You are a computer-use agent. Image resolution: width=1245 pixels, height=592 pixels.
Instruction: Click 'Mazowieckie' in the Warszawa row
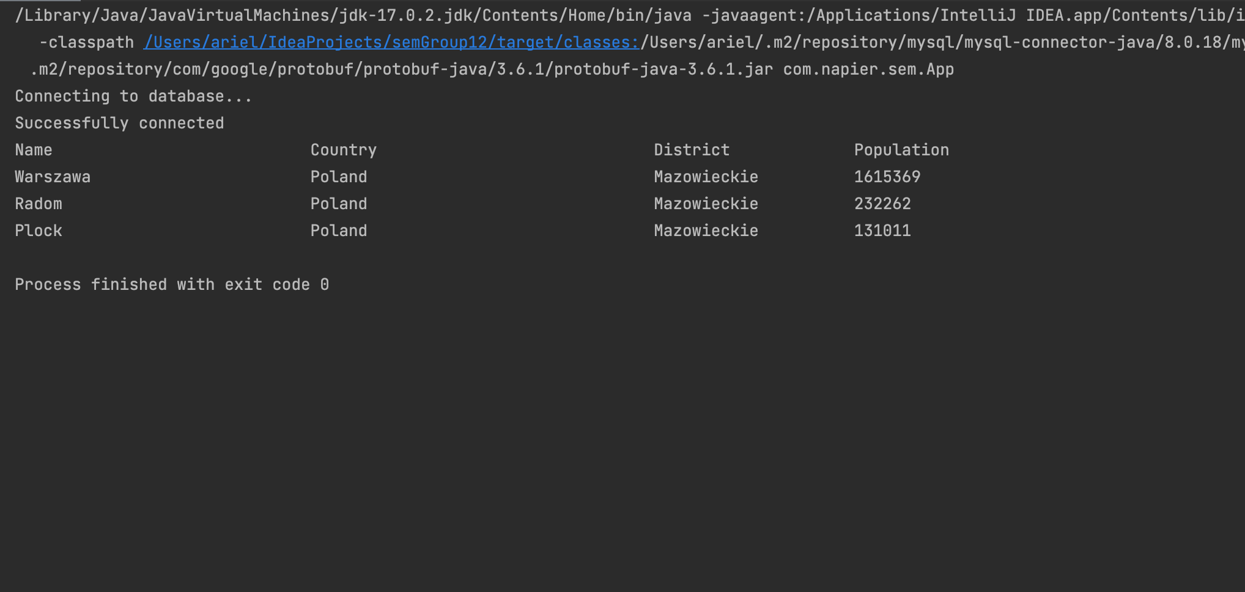pos(706,177)
